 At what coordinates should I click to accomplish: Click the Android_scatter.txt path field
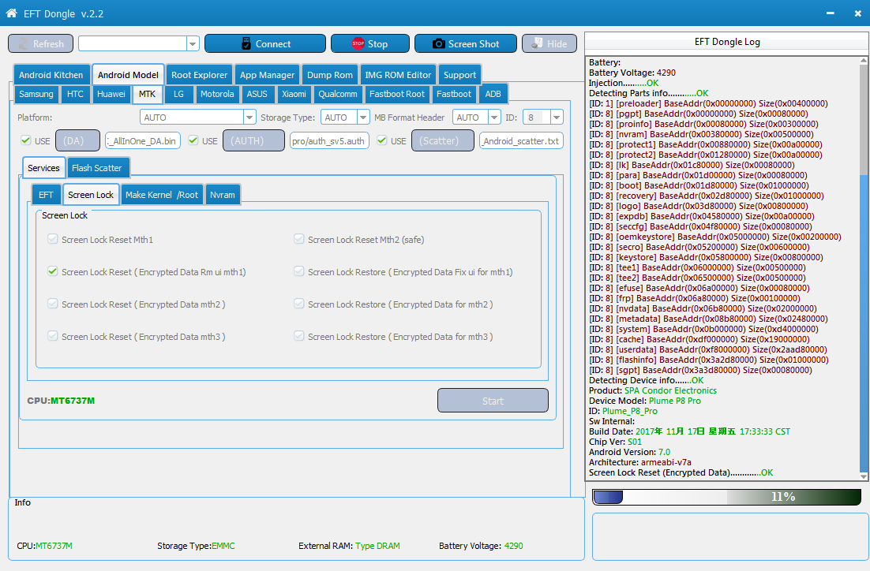pyautogui.click(x=521, y=141)
